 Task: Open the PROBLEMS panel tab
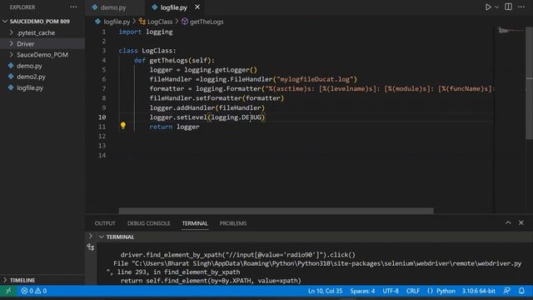pyautogui.click(x=233, y=223)
